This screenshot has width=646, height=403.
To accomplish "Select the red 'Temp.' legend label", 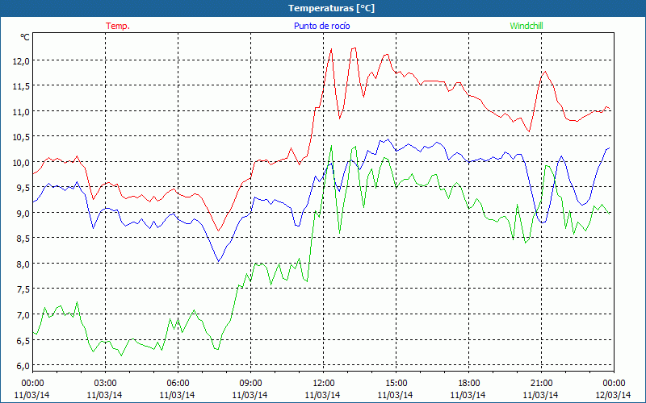I will [118, 26].
